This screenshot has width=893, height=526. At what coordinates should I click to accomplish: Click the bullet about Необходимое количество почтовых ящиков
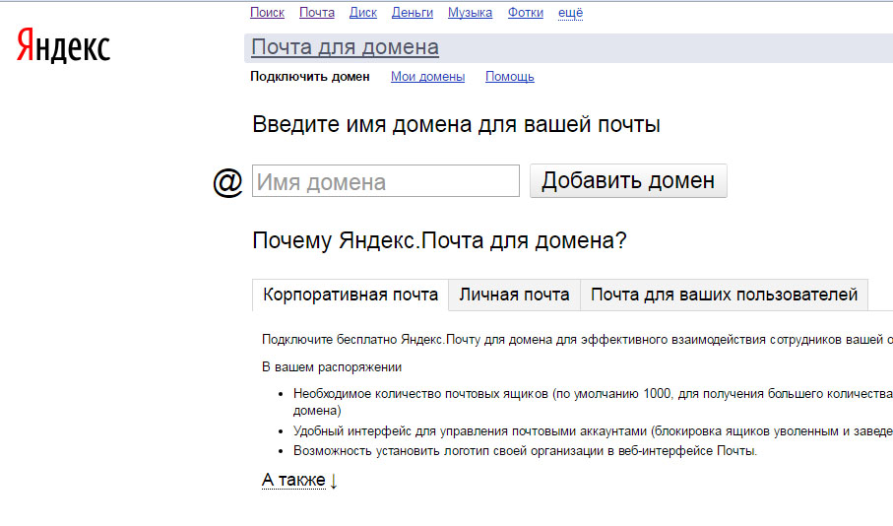coord(593,402)
